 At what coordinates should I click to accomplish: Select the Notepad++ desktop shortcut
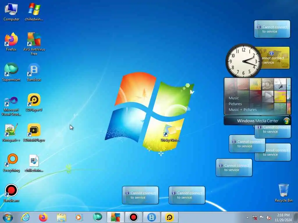pos(11,133)
